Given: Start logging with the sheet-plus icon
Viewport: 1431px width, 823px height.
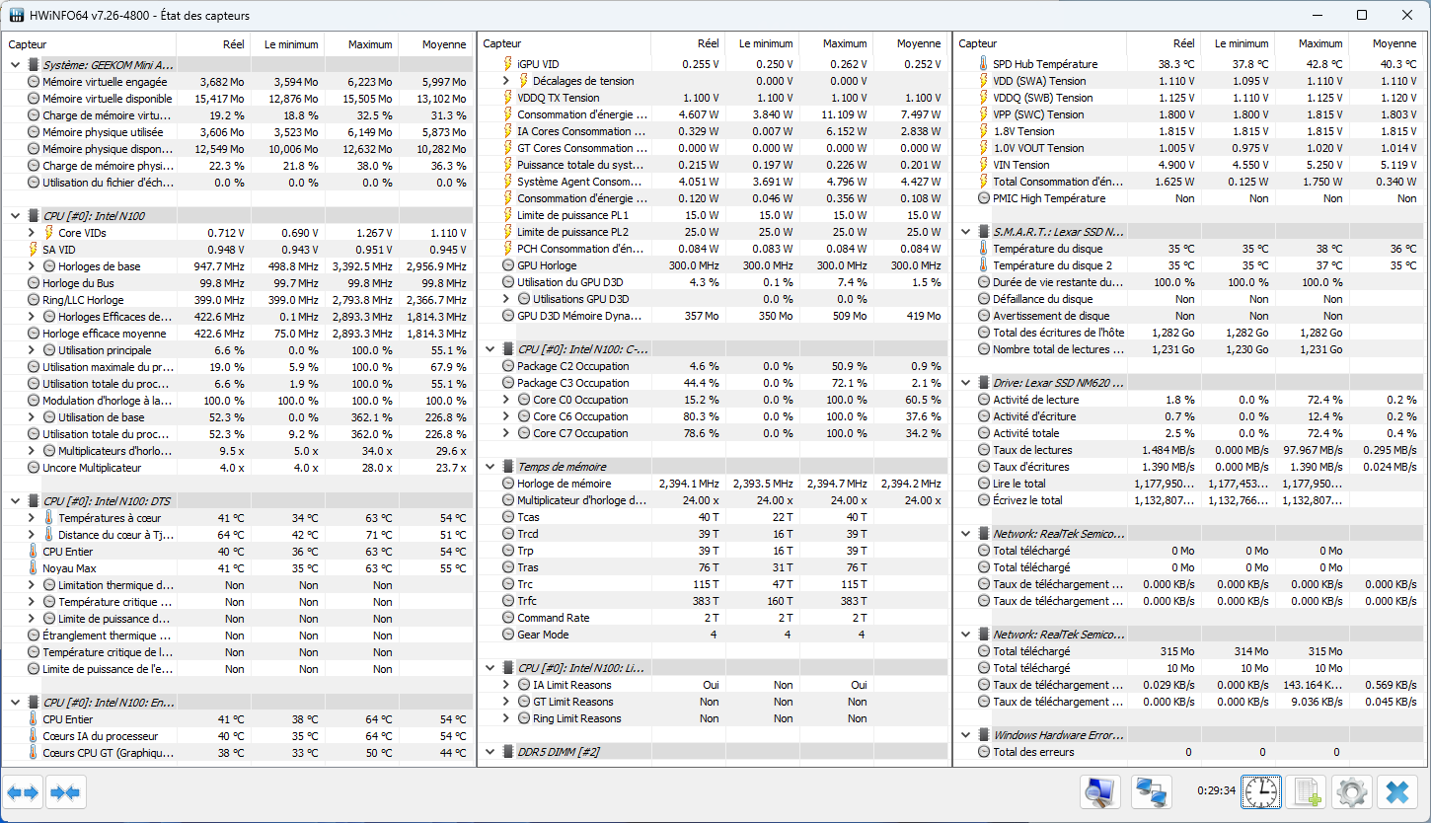Looking at the screenshot, I should pos(1307,791).
